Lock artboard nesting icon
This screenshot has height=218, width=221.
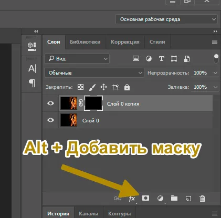click(x=115, y=87)
